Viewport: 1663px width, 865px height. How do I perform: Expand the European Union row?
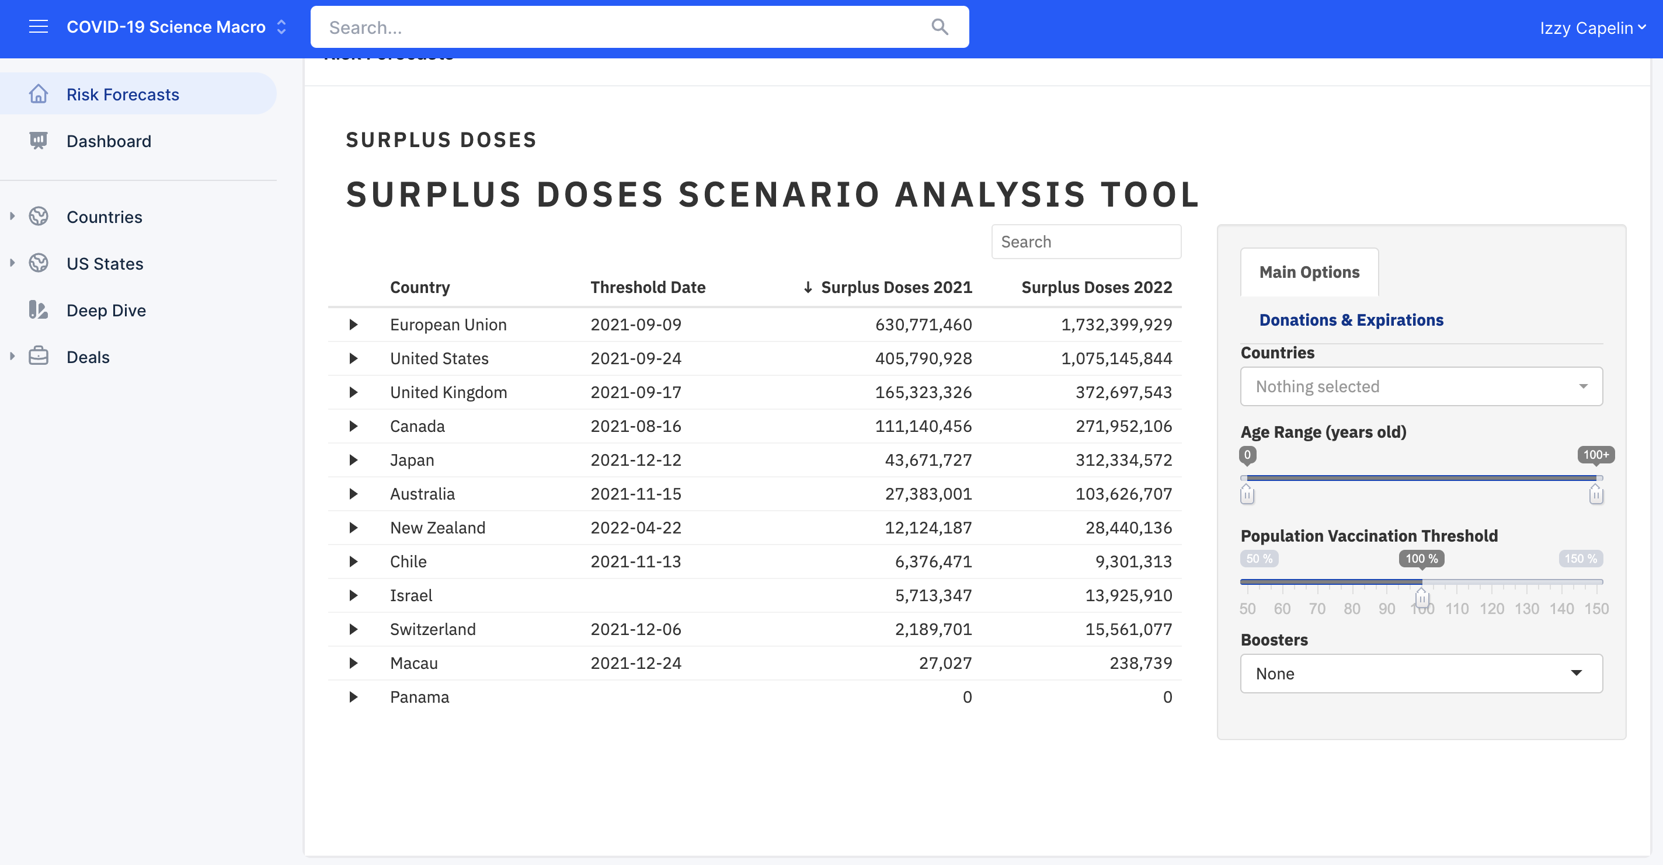(353, 325)
